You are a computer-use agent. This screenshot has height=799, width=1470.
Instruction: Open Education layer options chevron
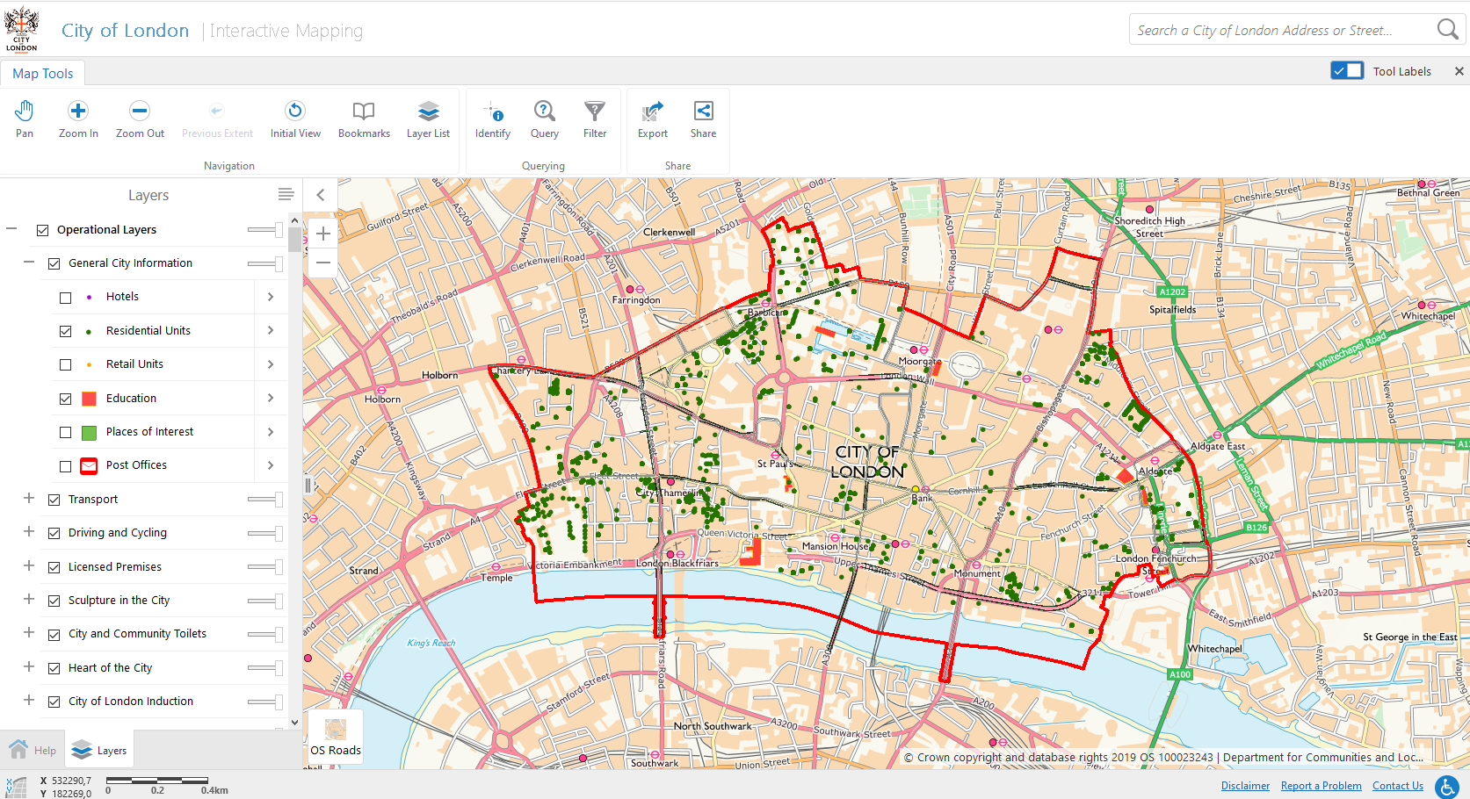(270, 398)
